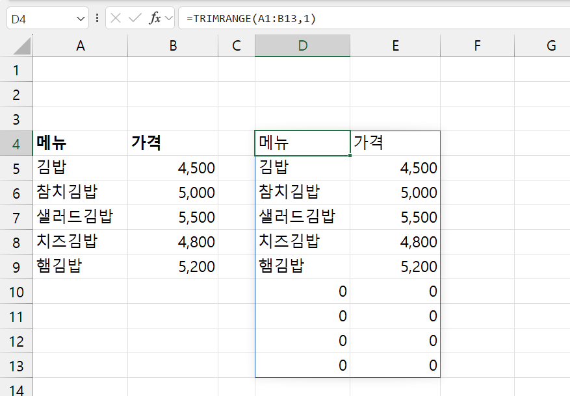Select 5,000 in column E
570x396 pixels.
(396, 193)
